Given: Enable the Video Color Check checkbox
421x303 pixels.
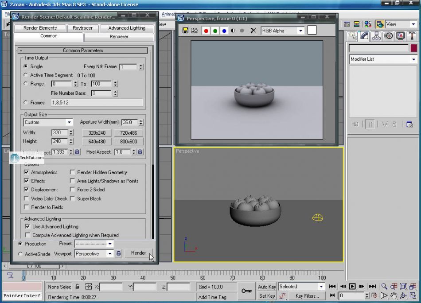Looking at the screenshot, I should 27,199.
